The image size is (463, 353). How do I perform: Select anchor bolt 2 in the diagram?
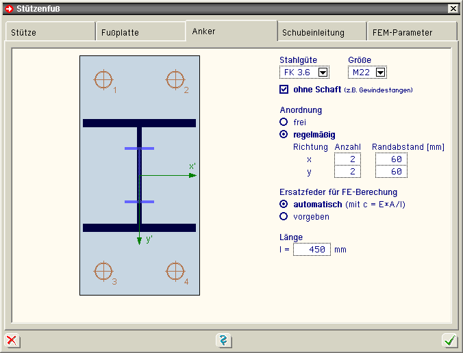[175, 80]
